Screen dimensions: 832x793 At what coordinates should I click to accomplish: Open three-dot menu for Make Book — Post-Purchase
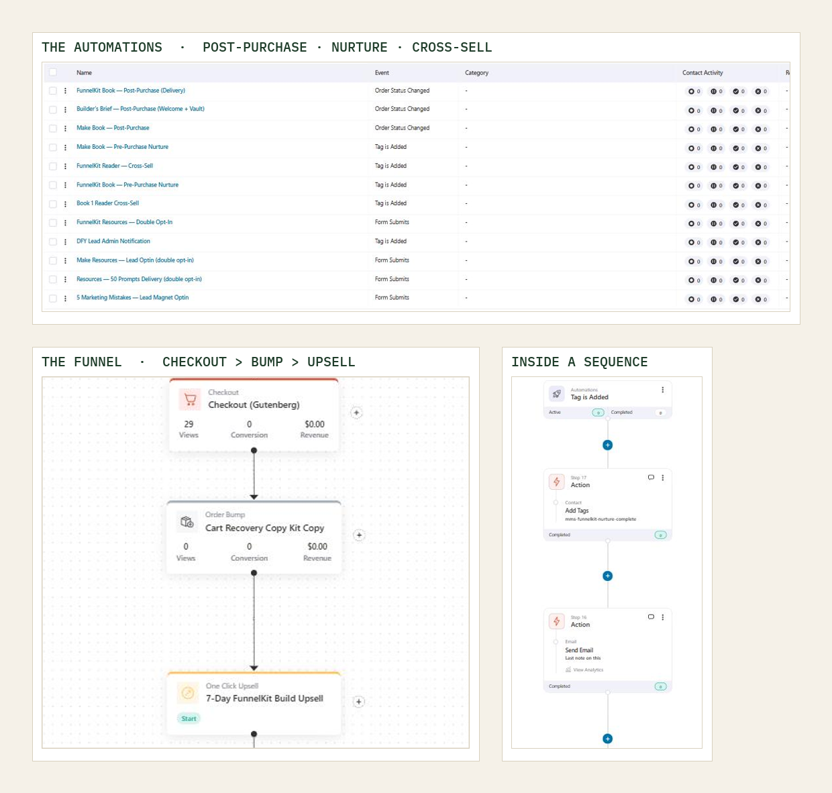[x=65, y=128]
